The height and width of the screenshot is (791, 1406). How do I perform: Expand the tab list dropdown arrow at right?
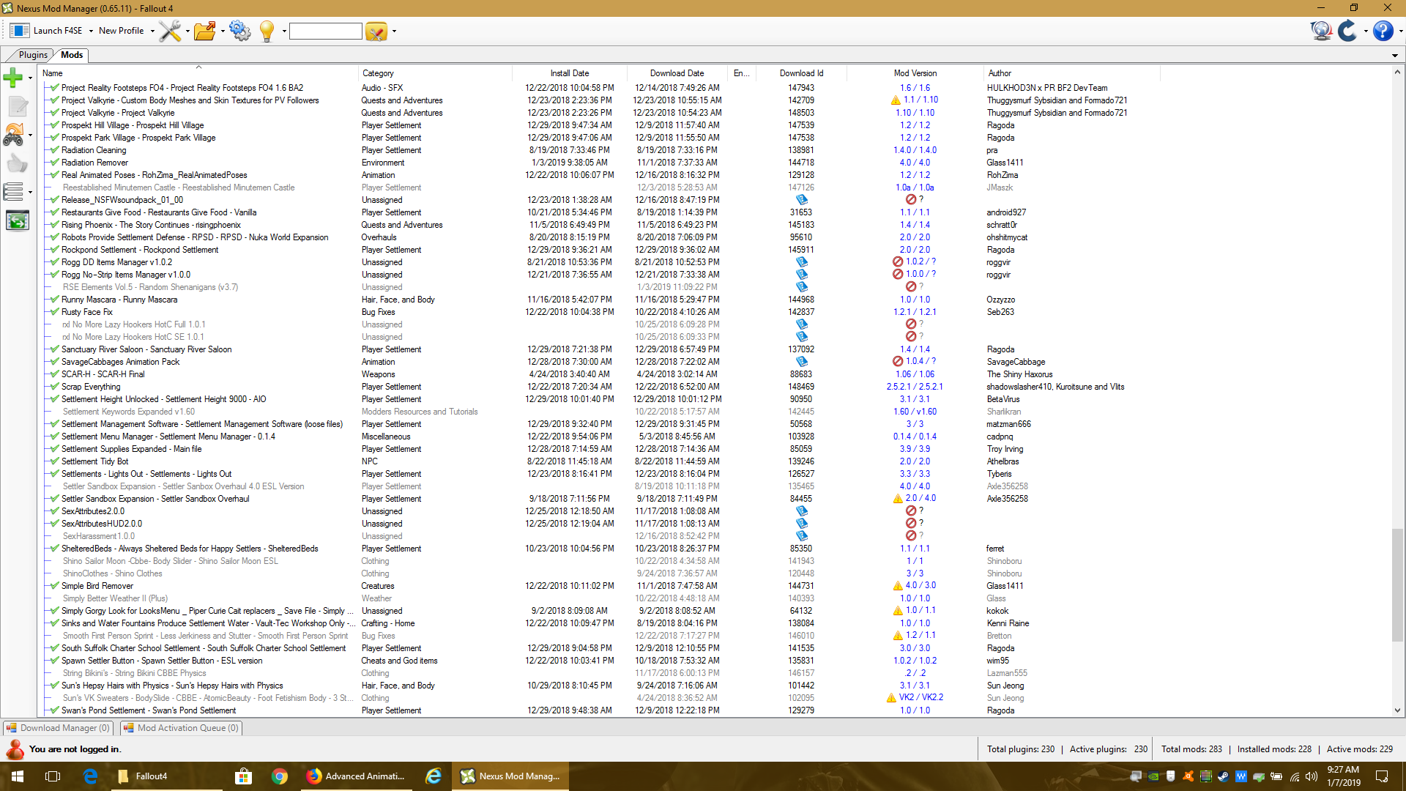point(1394,56)
